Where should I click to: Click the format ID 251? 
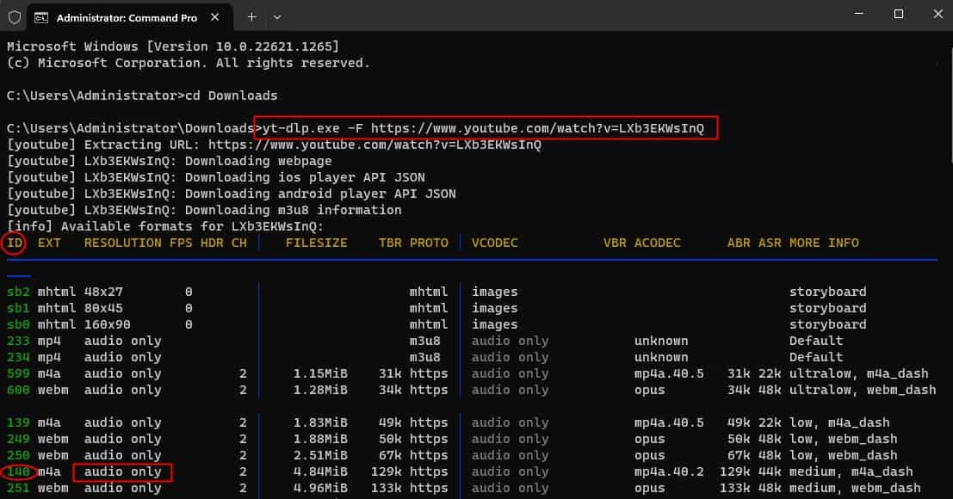[17, 488]
